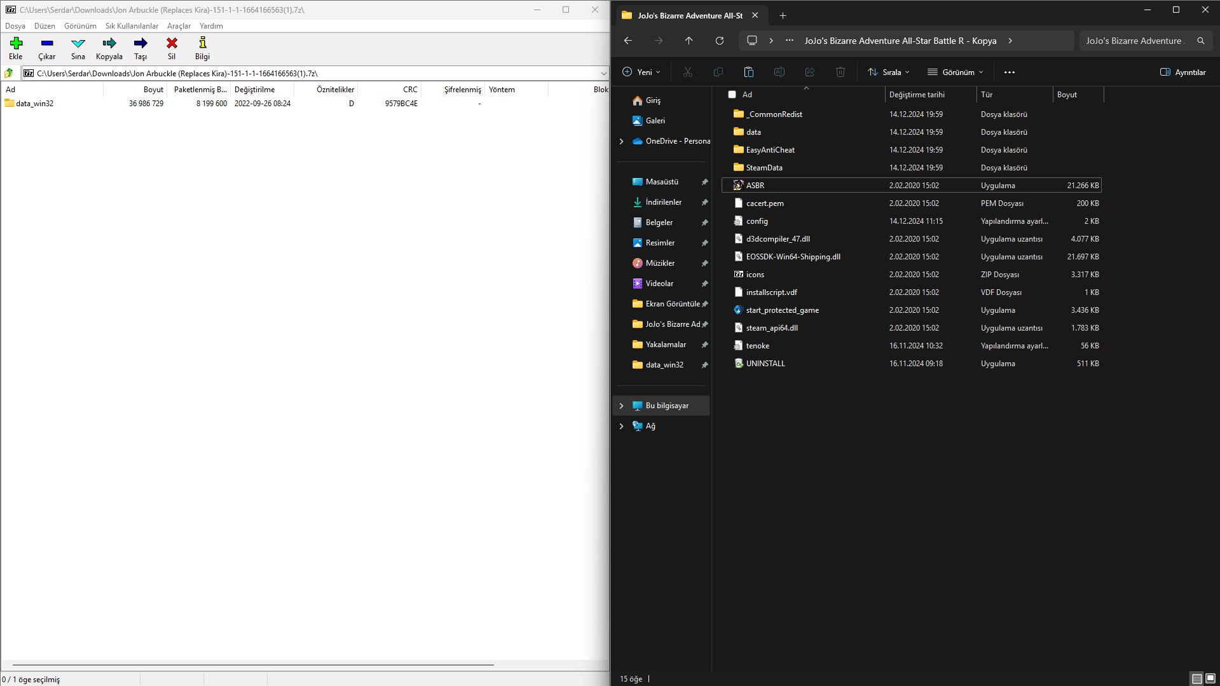Sort Explorer files by Boyut column
This screenshot has height=686, width=1220.
point(1078,95)
